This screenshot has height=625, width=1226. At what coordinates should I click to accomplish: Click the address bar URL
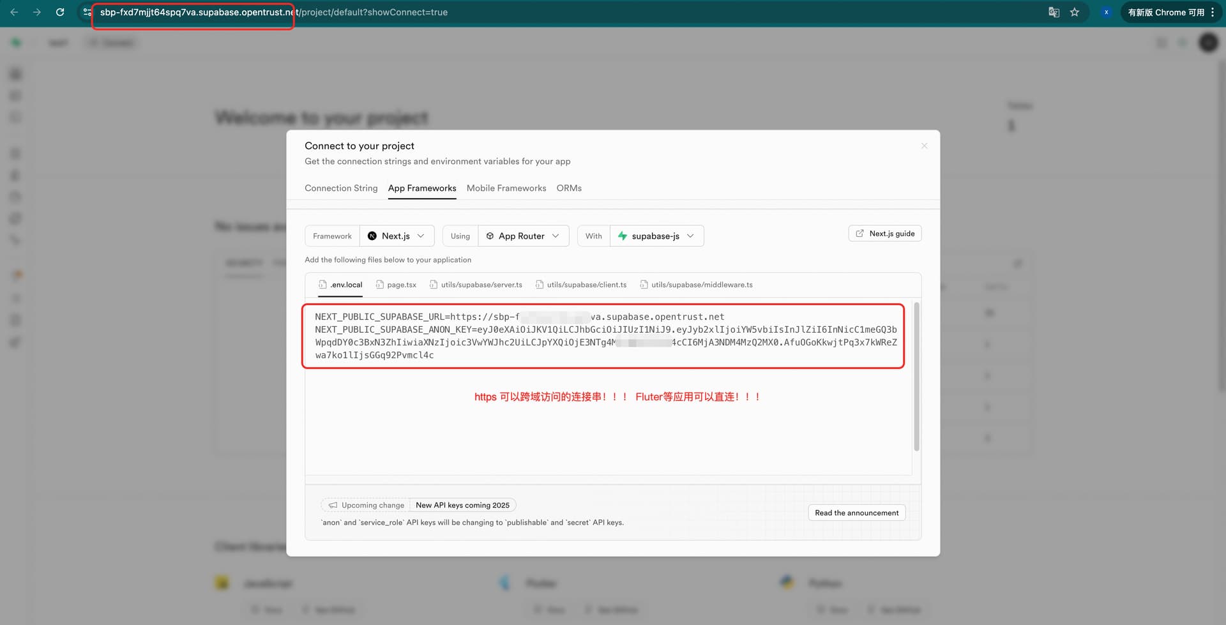(274, 12)
